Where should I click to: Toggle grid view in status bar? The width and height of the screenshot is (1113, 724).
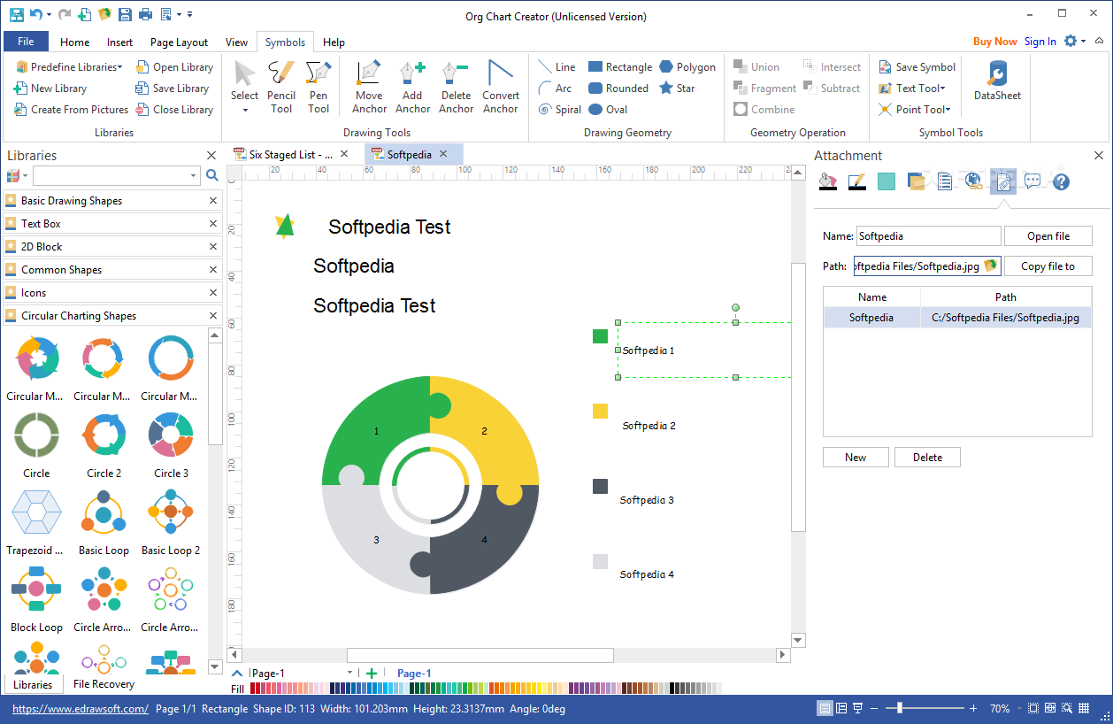coord(1086,709)
